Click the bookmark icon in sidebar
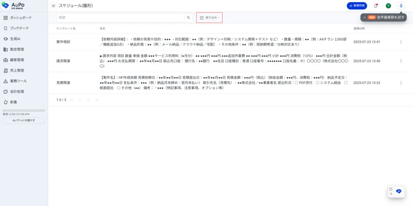This screenshot has width=413, height=206. click(x=6, y=28)
